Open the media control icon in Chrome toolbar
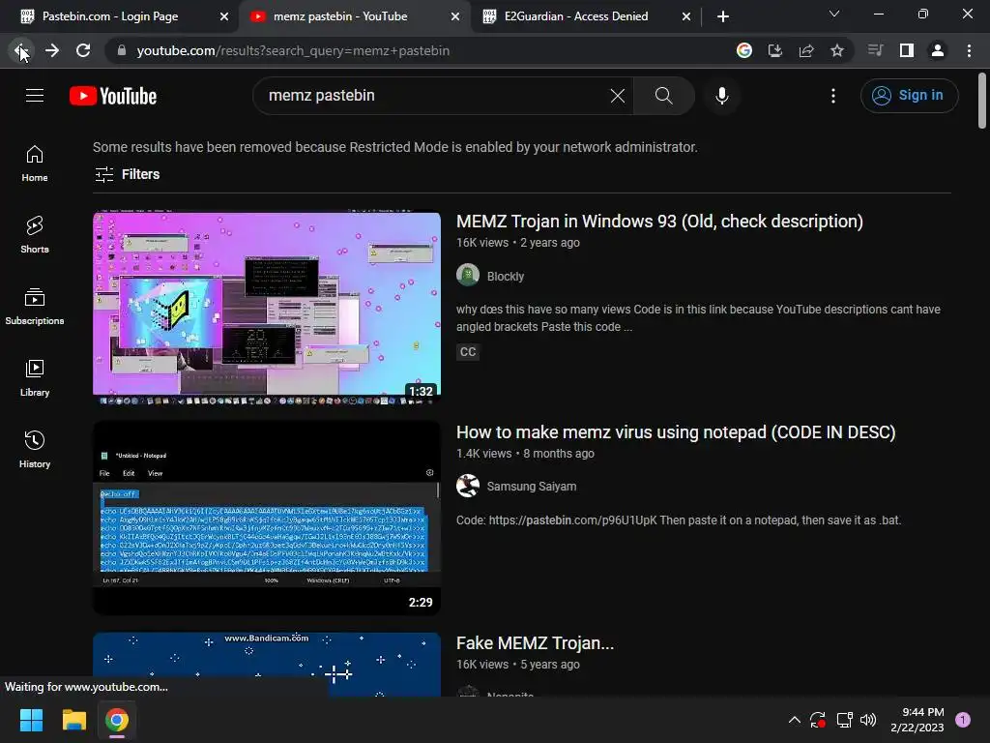 (x=875, y=50)
